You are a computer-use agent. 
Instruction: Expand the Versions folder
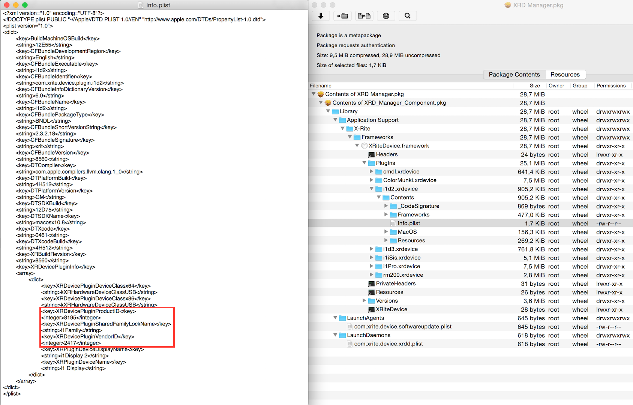coord(364,301)
